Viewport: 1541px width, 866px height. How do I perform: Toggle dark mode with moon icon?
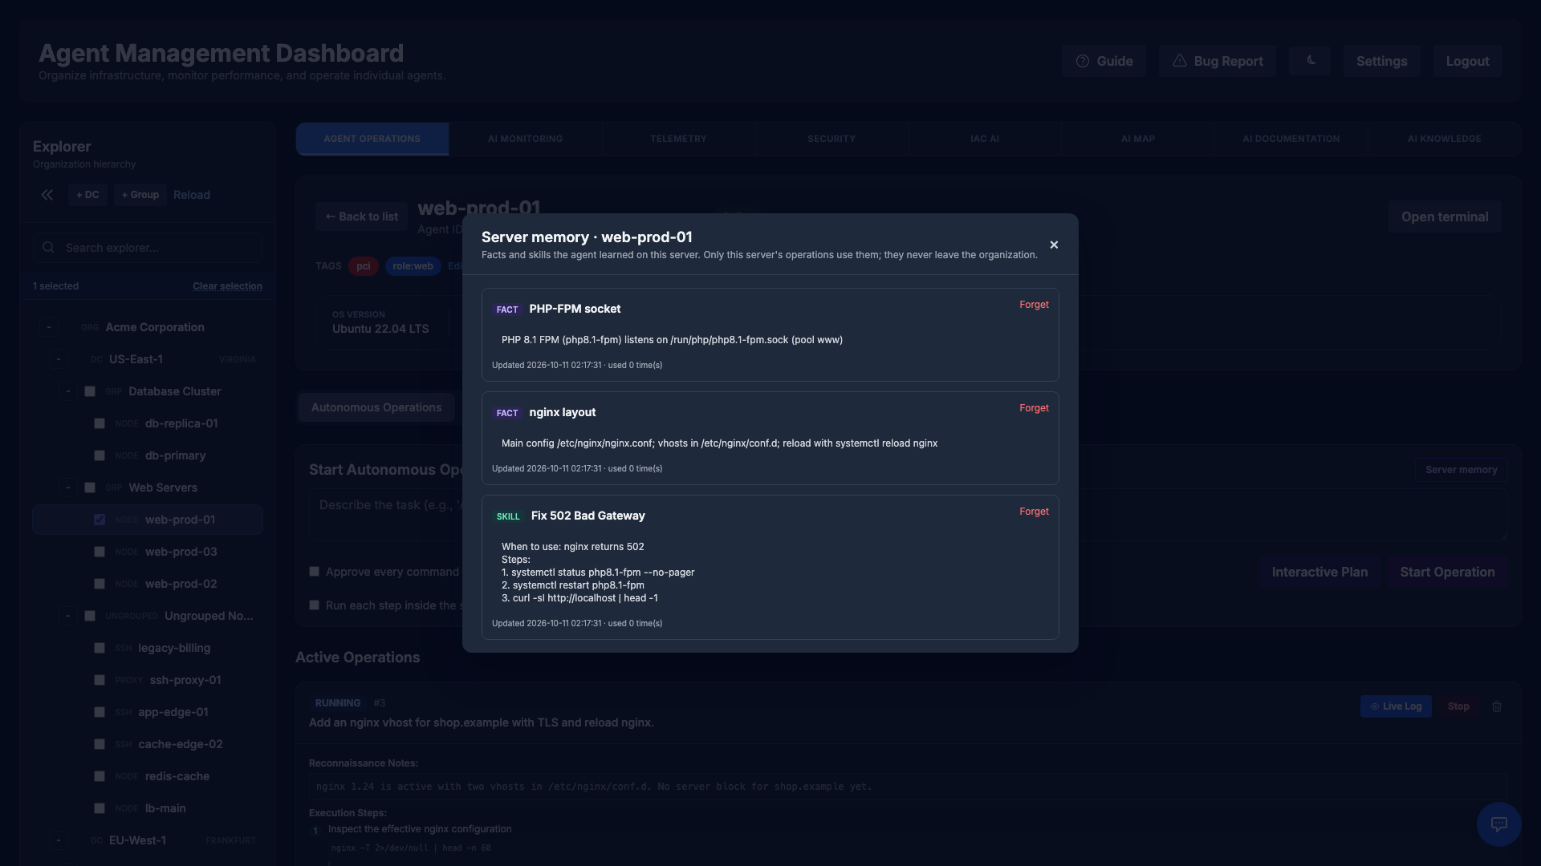point(1310,61)
